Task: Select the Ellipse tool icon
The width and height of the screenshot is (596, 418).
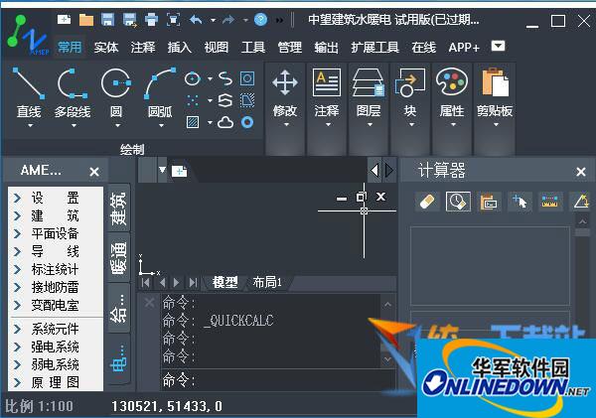Action: [x=193, y=79]
